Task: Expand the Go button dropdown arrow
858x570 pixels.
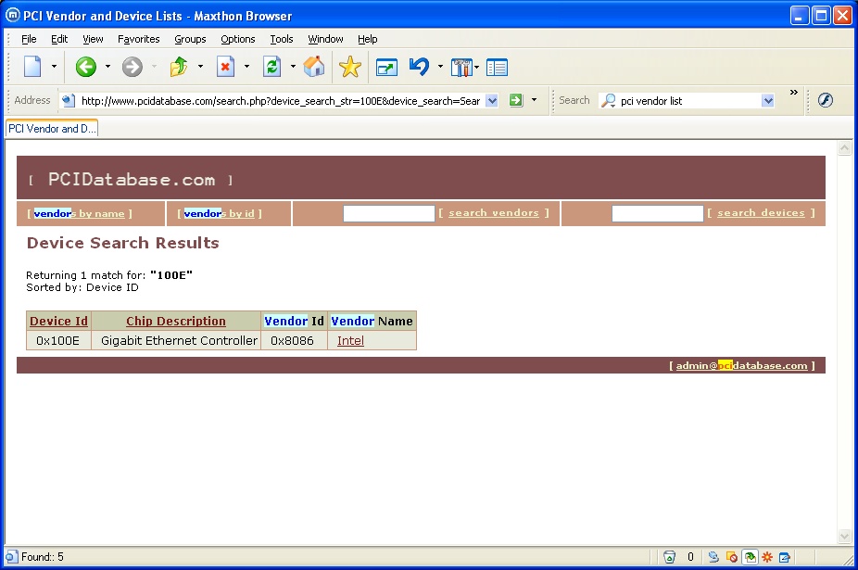Action: [x=534, y=100]
